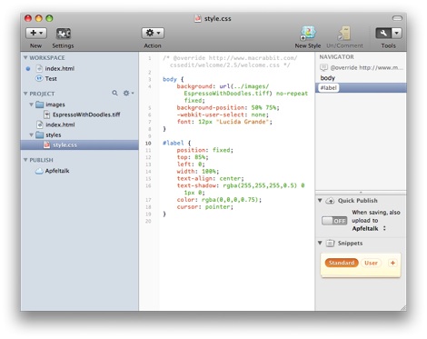Click the background-position code line
This screenshot has height=339, width=427.
point(228,107)
